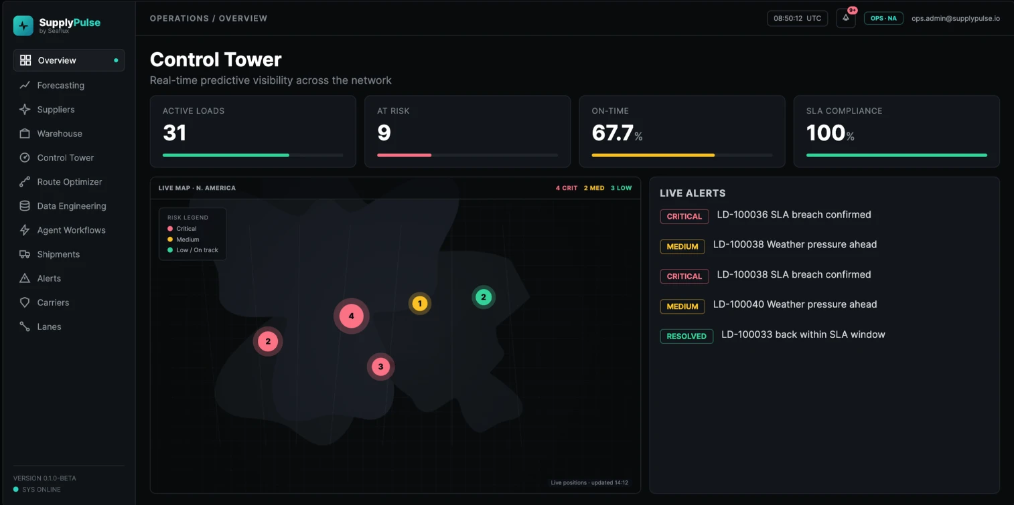Click the Shipments truck icon
1014x505 pixels.
25,254
